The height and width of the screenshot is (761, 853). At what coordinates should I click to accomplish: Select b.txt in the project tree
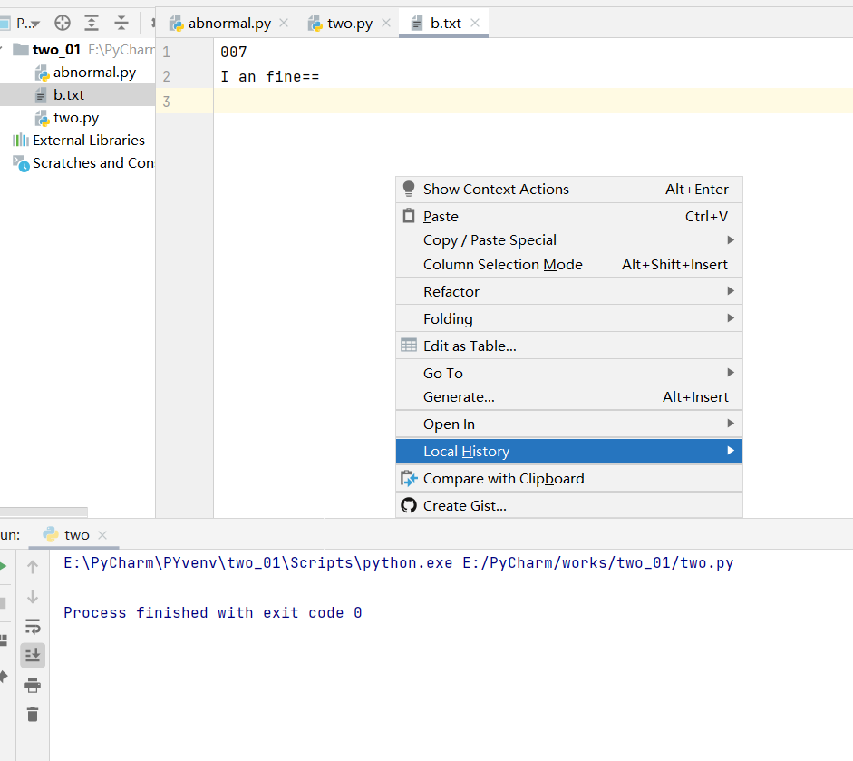coord(77,95)
